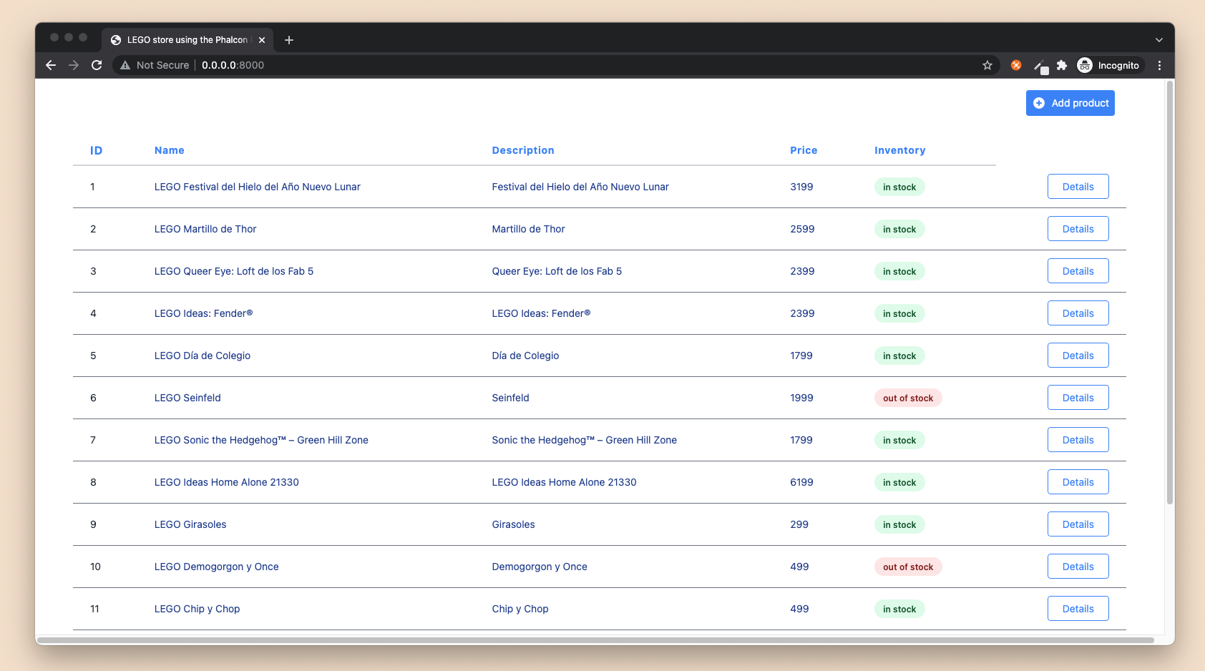Click the pen extension icon in toolbar
This screenshot has height=671, width=1205.
(1040, 66)
